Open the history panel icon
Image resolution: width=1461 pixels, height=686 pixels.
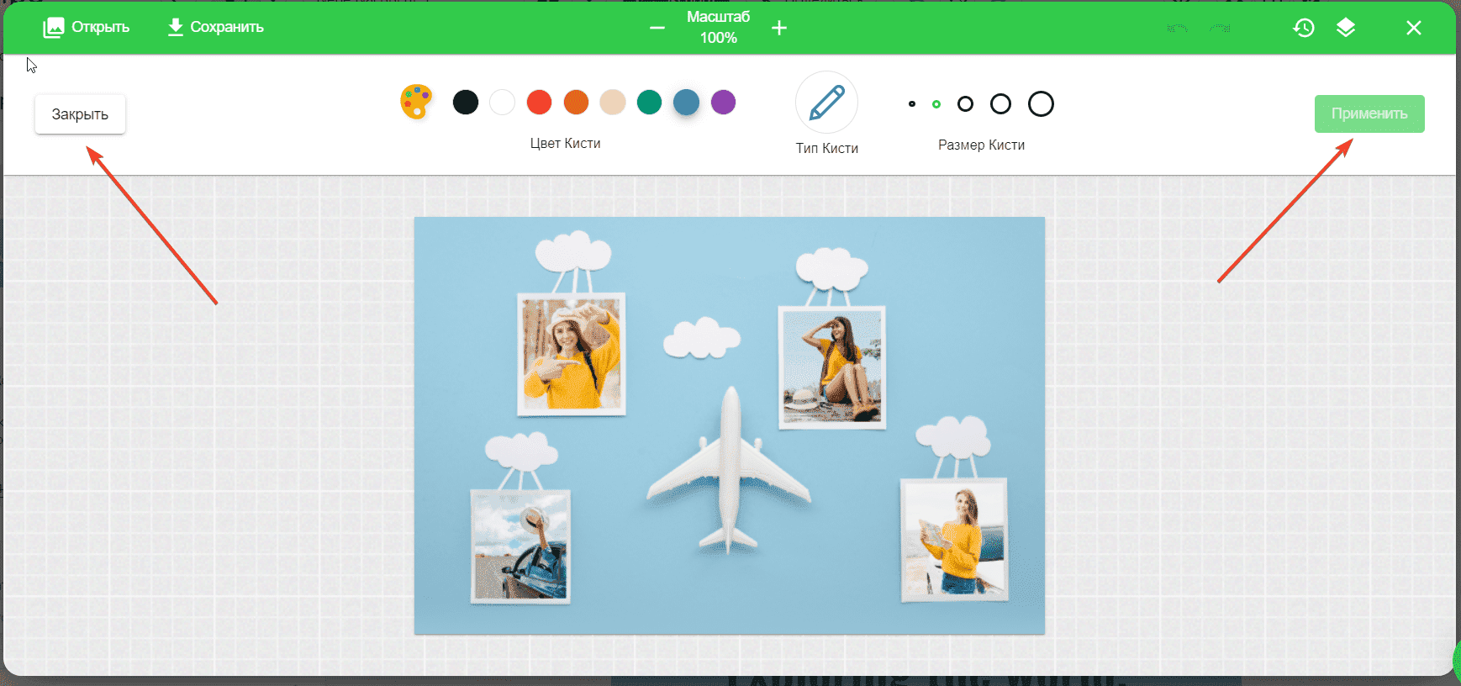(x=1304, y=28)
